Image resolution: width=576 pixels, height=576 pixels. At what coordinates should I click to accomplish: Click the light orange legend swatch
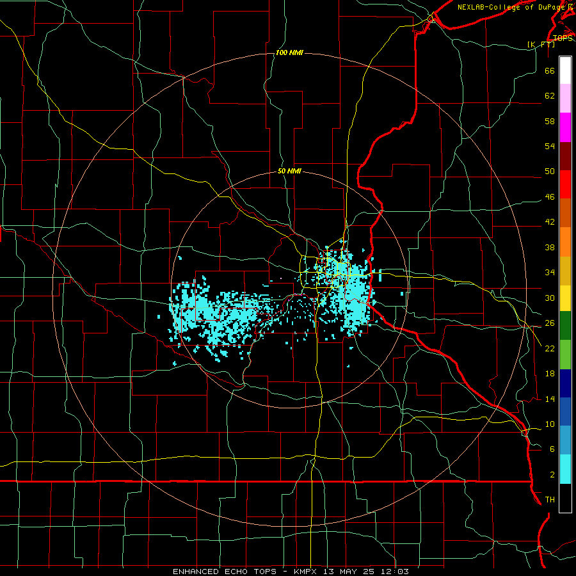pyautogui.click(x=565, y=242)
